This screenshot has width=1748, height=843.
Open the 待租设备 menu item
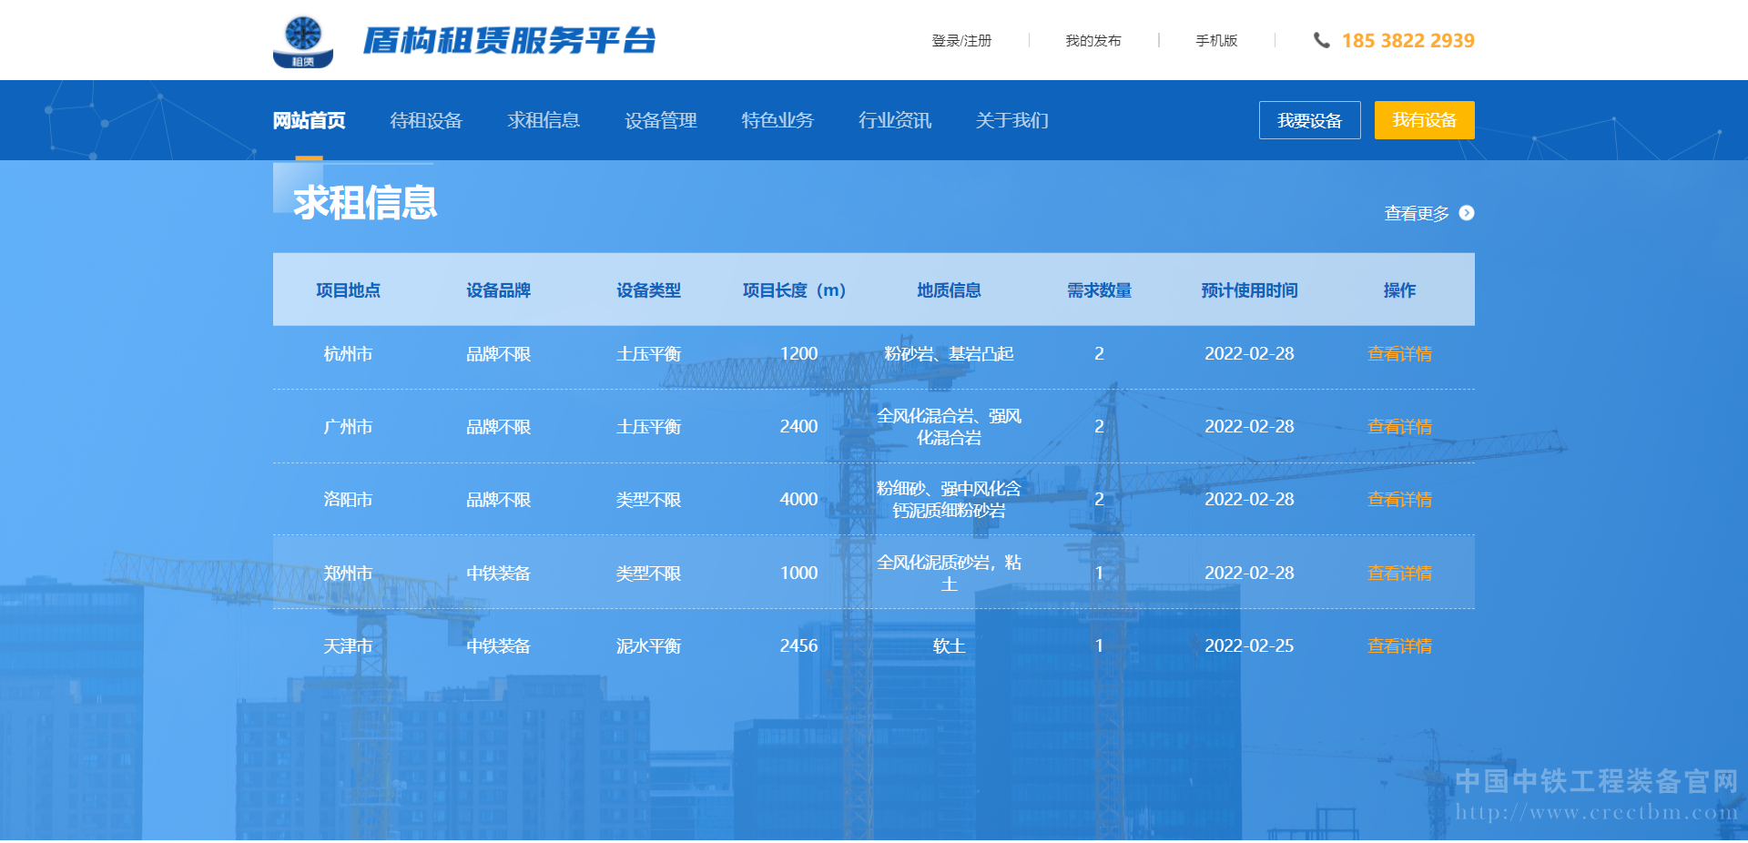click(x=426, y=120)
